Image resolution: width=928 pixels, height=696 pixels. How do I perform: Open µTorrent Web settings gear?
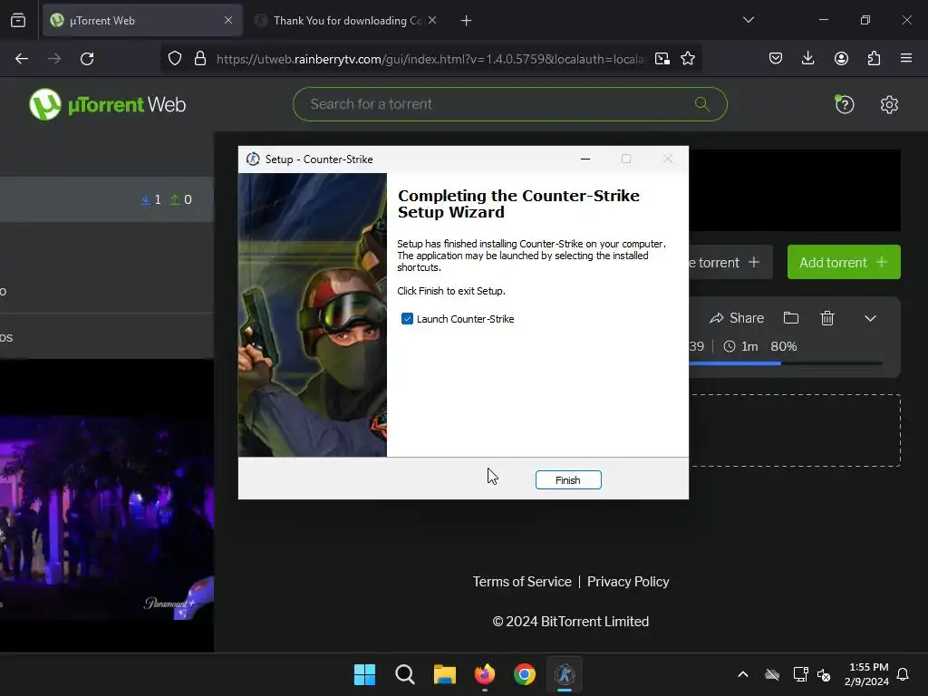pos(889,105)
